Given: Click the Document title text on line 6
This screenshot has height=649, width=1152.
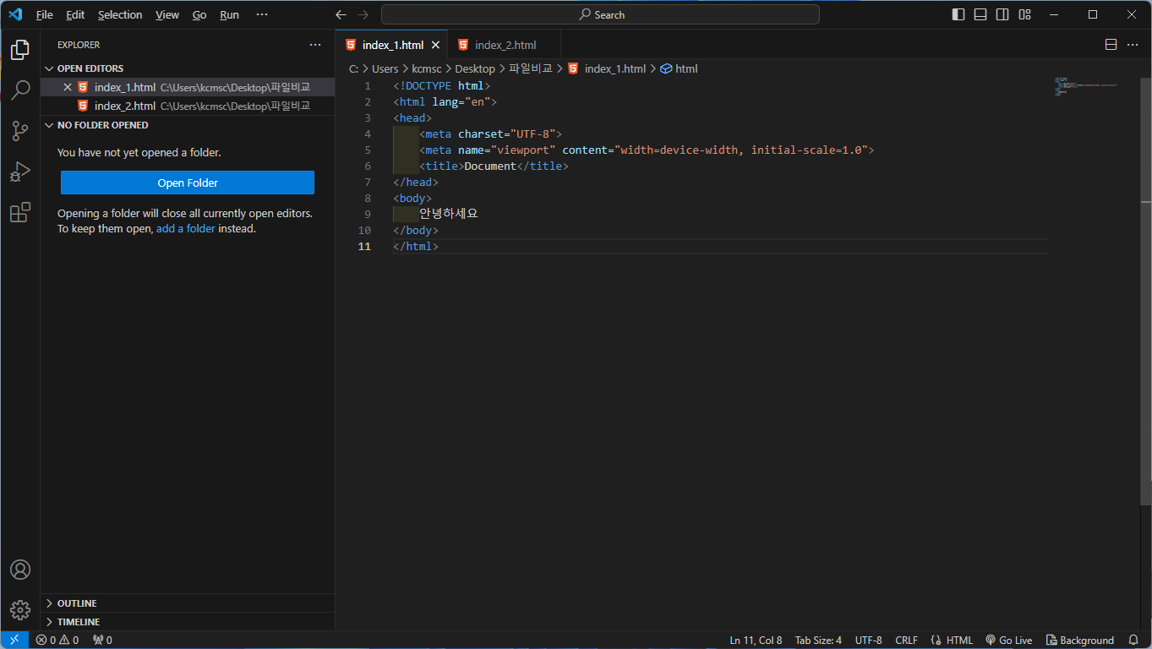Looking at the screenshot, I should [x=490, y=166].
